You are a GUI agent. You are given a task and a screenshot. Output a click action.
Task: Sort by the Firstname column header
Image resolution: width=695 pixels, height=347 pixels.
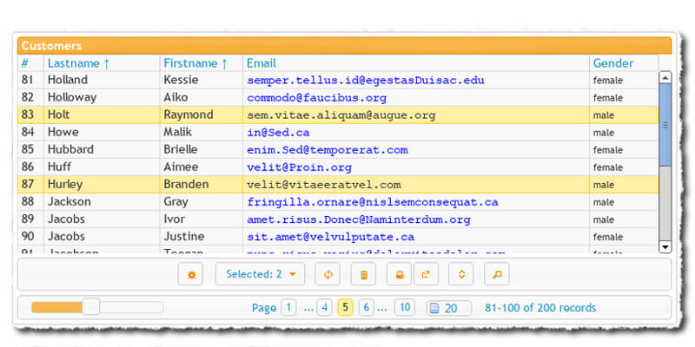195,63
